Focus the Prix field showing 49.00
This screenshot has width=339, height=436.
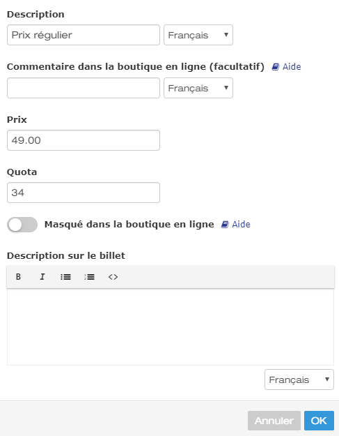(x=84, y=140)
